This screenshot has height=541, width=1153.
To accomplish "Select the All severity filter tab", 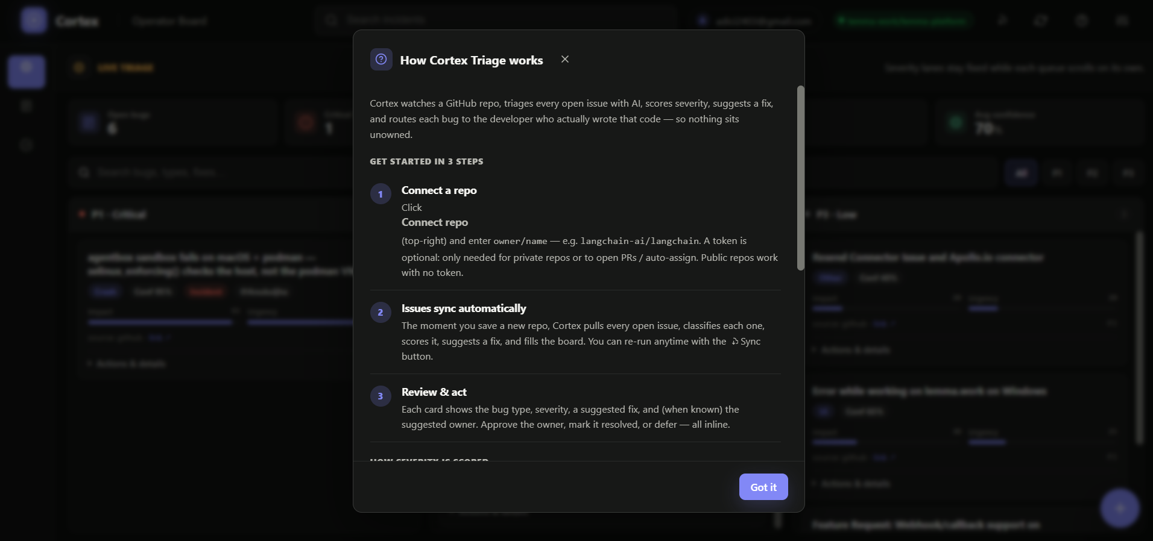I will [x=1022, y=173].
